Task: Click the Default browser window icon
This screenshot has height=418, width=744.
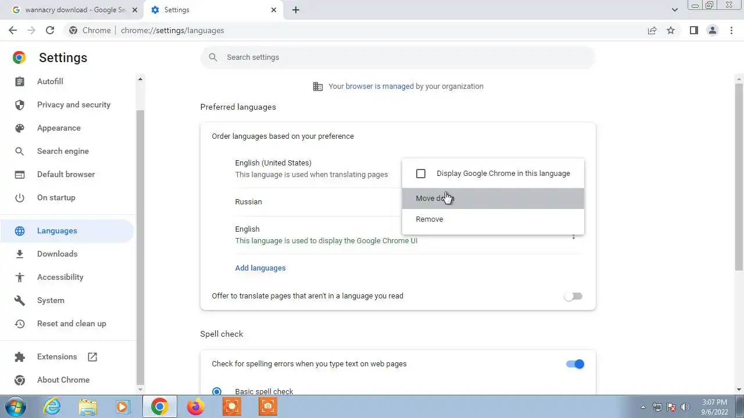Action: click(x=20, y=175)
